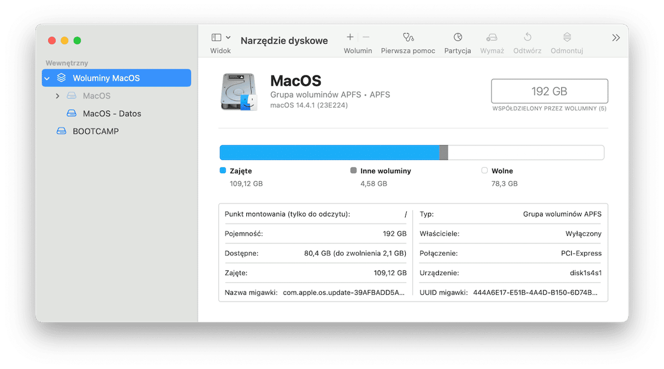Click the Typ row value Grupa woluminów APFS
The image size is (664, 369).
tap(562, 214)
